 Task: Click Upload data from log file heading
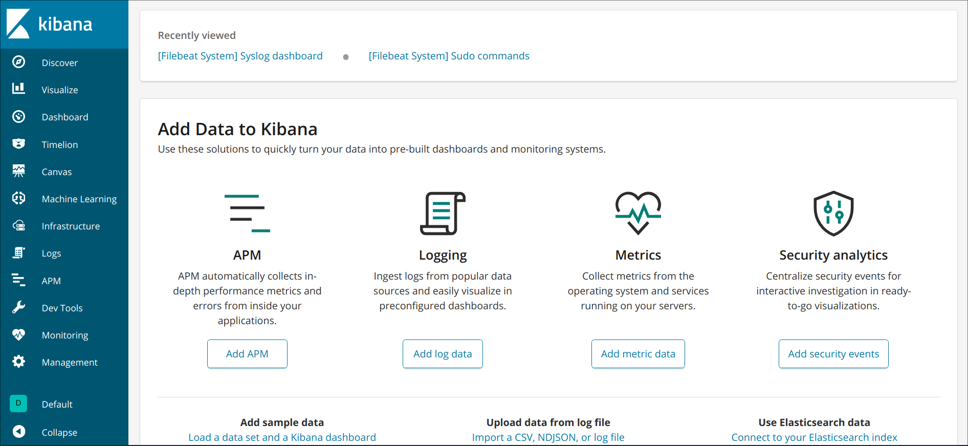coord(548,422)
